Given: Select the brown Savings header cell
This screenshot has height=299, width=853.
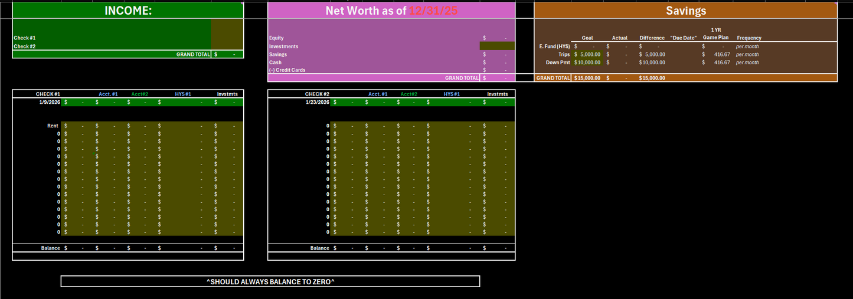Looking at the screenshot, I should click(686, 10).
